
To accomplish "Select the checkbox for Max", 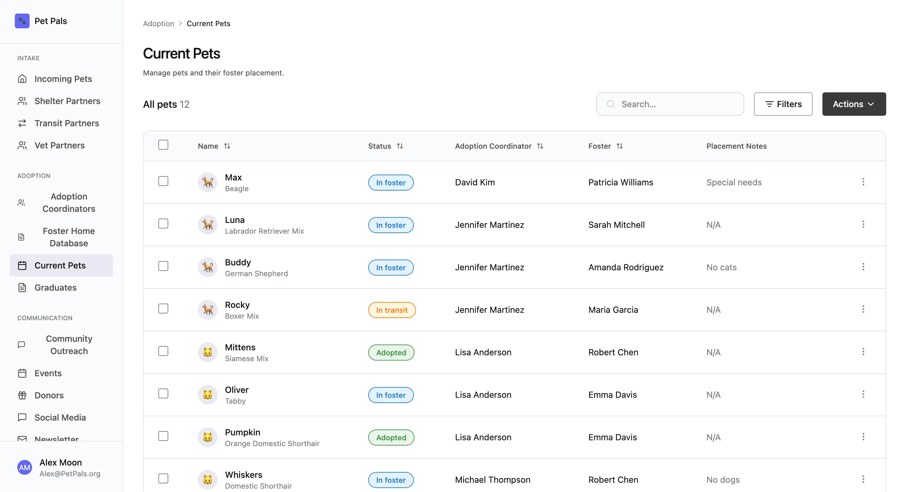I will 163,181.
